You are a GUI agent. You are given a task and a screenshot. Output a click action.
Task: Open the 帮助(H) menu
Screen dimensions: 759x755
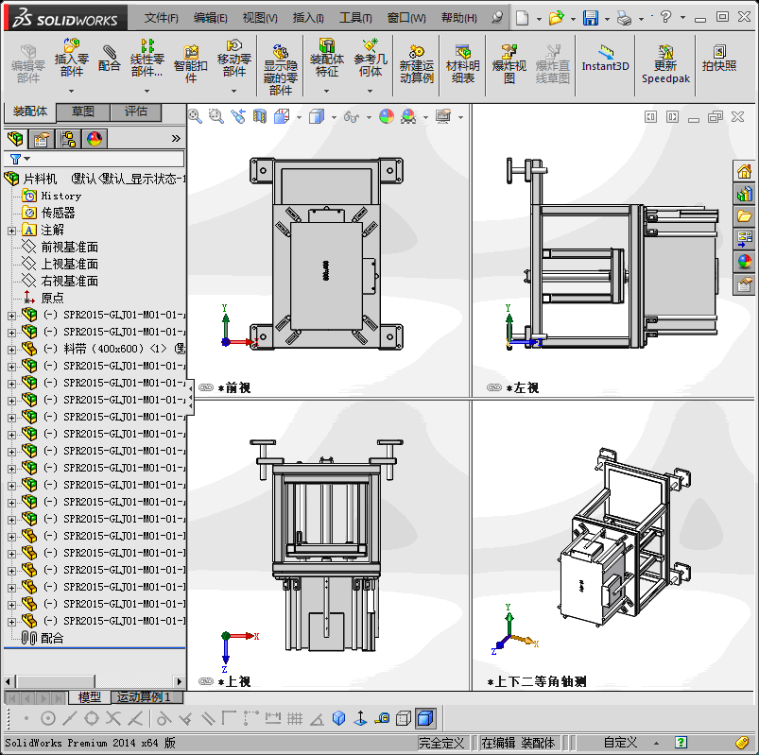[458, 18]
